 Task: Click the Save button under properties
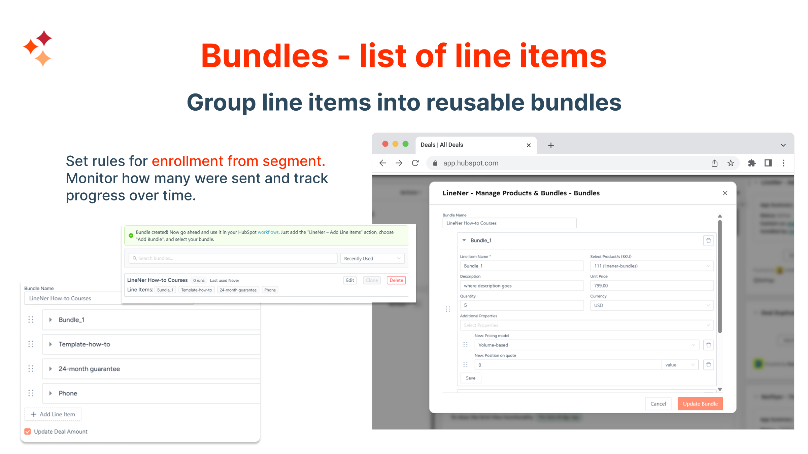471,378
